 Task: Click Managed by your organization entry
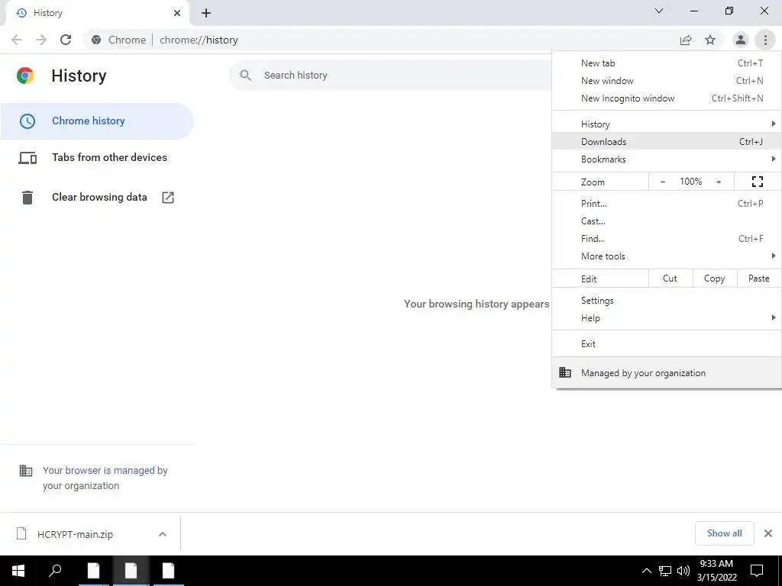click(667, 372)
